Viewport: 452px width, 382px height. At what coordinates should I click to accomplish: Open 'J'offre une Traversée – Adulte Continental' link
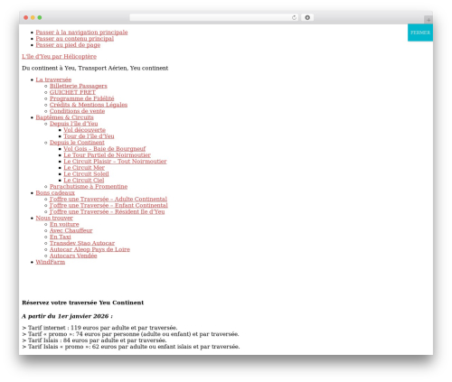108,200
